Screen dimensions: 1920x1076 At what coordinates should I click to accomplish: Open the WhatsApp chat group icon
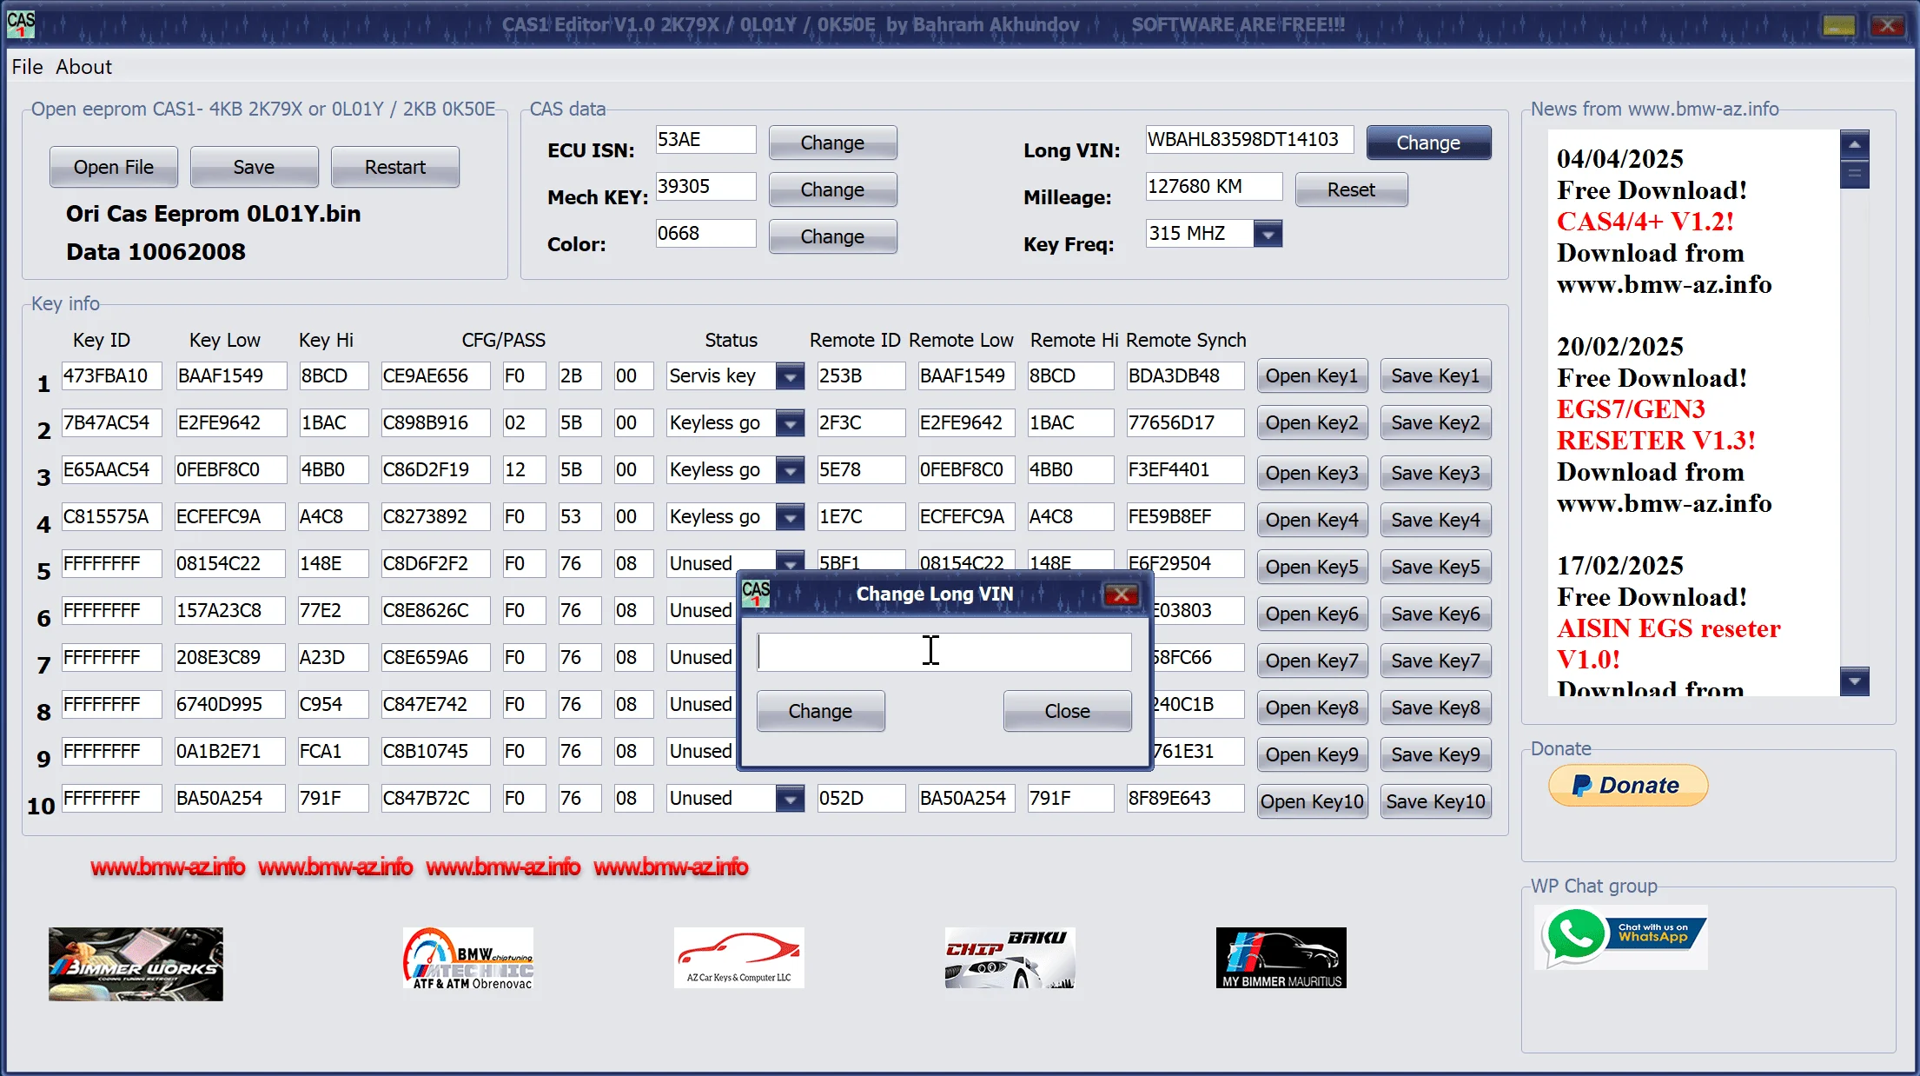tap(1620, 937)
